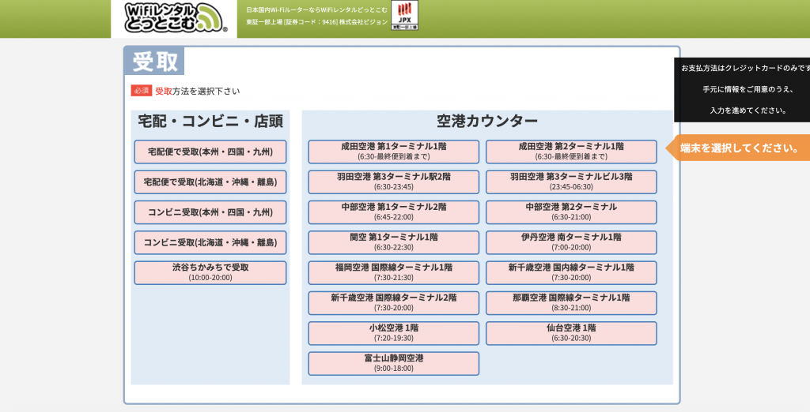This screenshot has width=810, height=412.
Task: Select 成田空港 第2ターミナル1階 counter
Action: point(571,152)
